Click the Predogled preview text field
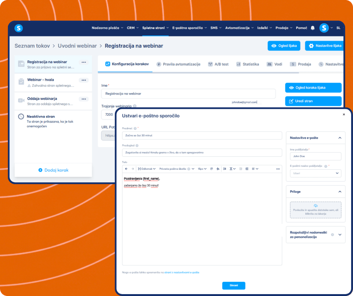The width and height of the screenshot is (353, 296). tap(202, 153)
